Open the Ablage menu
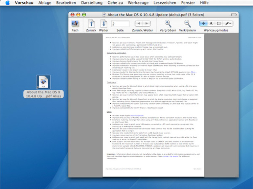 (45, 3)
